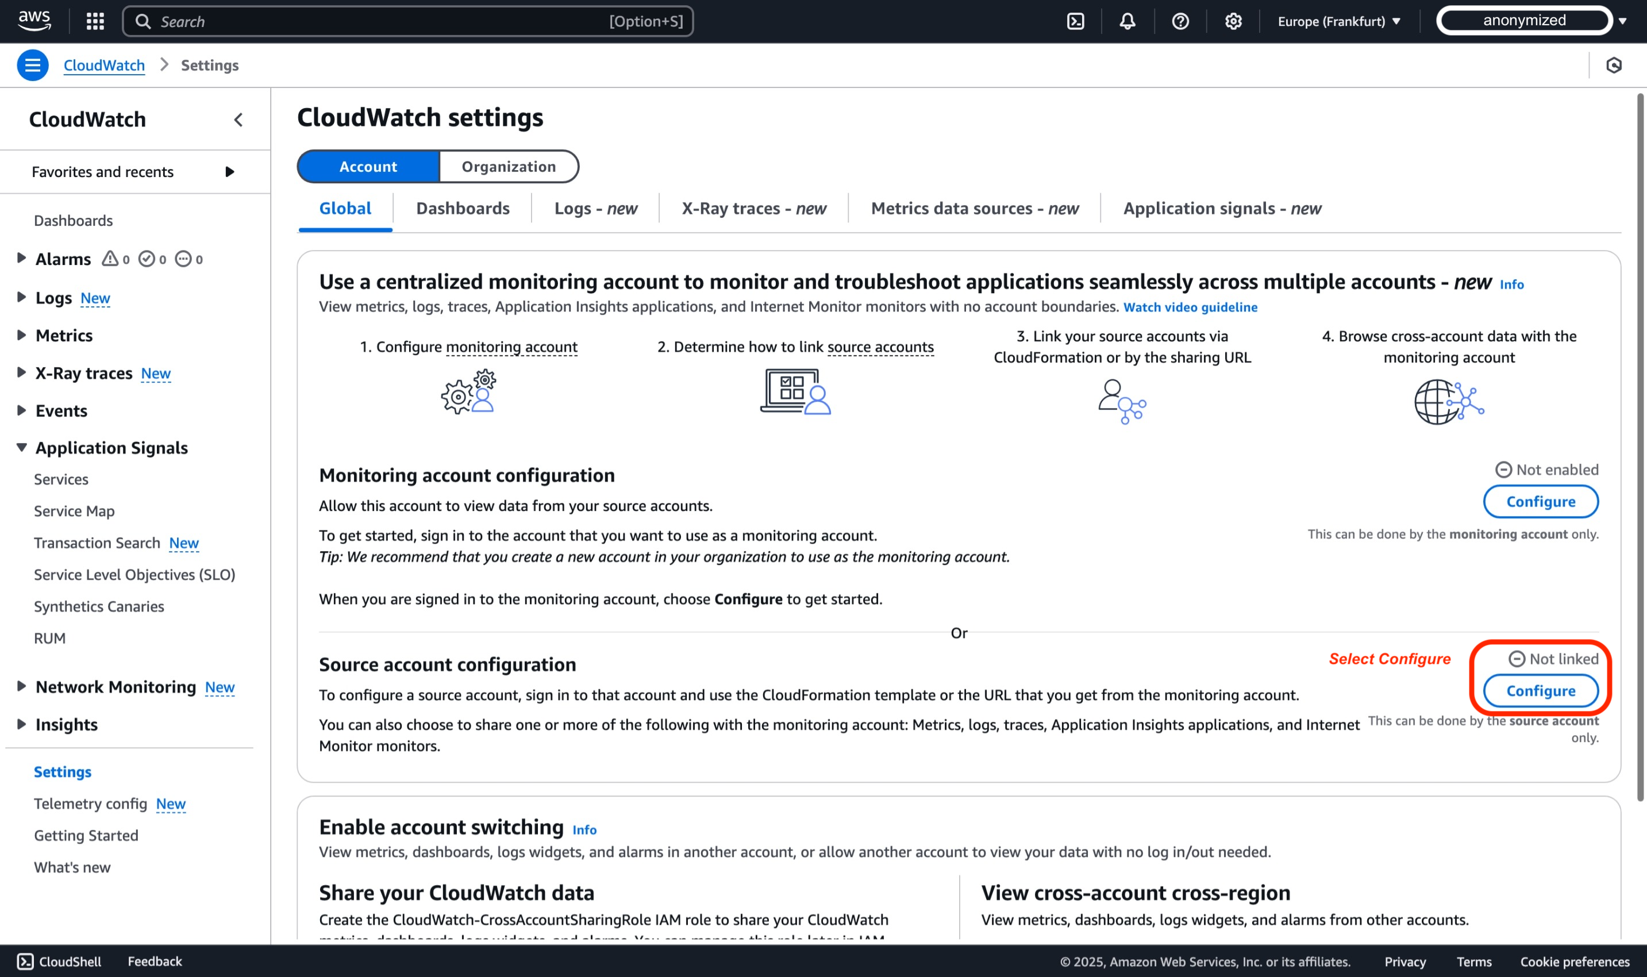Click the monitoring account underlined term
Screen dimensions: 1647x977
(511, 347)
